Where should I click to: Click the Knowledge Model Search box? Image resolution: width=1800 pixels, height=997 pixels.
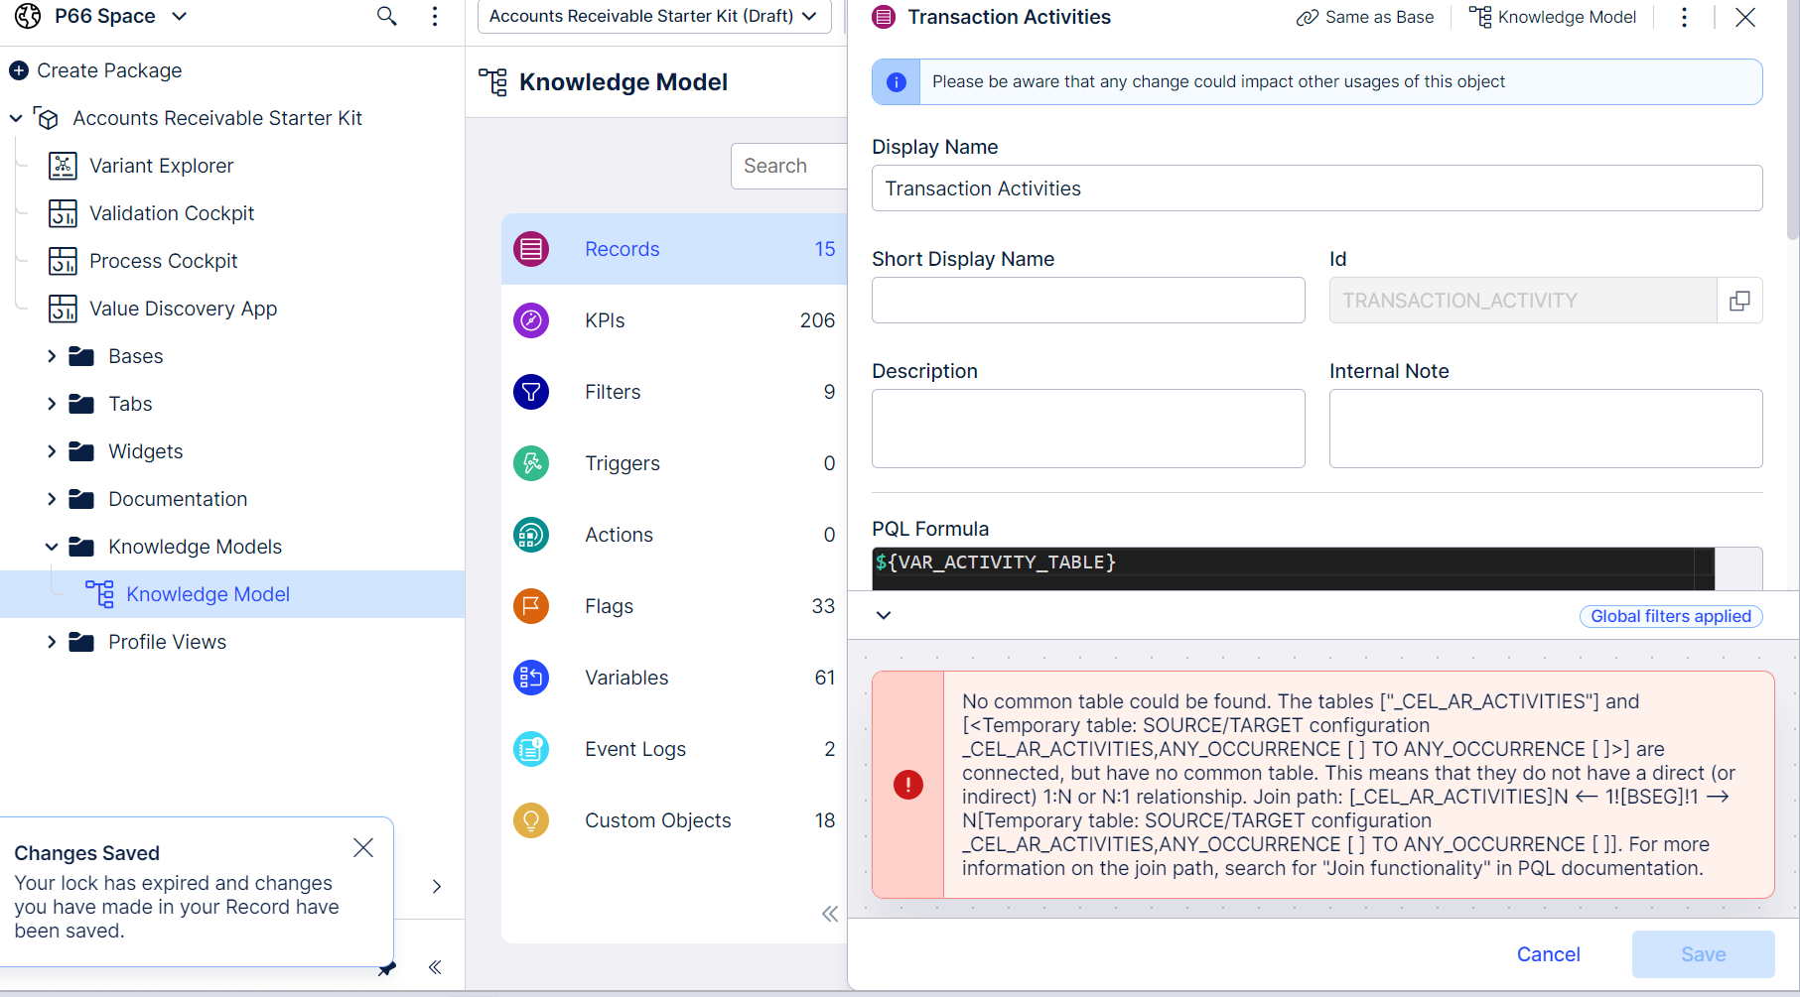coord(789,166)
